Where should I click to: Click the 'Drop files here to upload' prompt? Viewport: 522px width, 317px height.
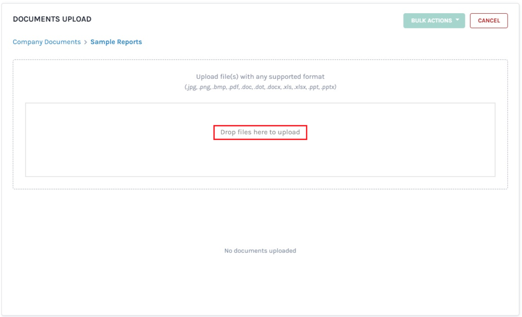point(260,132)
